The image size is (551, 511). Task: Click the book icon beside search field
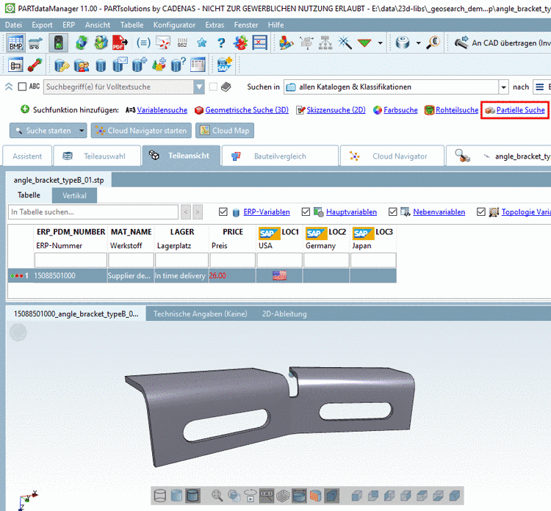pyautogui.click(x=226, y=87)
